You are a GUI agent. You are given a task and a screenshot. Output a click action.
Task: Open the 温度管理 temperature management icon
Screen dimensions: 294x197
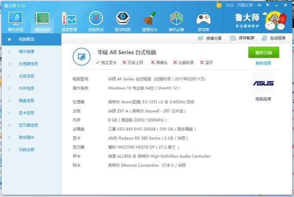click(69, 19)
